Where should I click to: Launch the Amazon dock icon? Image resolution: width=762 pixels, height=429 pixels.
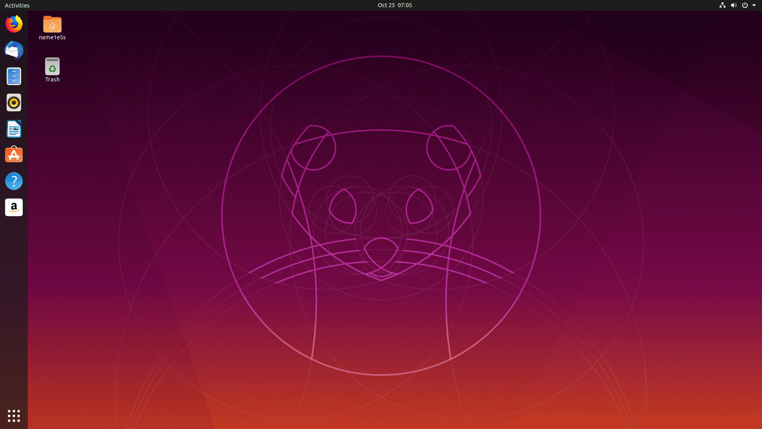pos(14,207)
